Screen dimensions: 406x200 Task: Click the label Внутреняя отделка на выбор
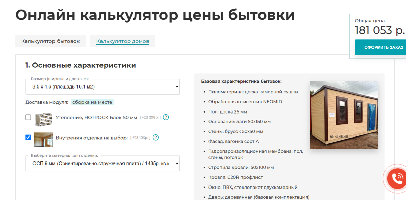91,137
